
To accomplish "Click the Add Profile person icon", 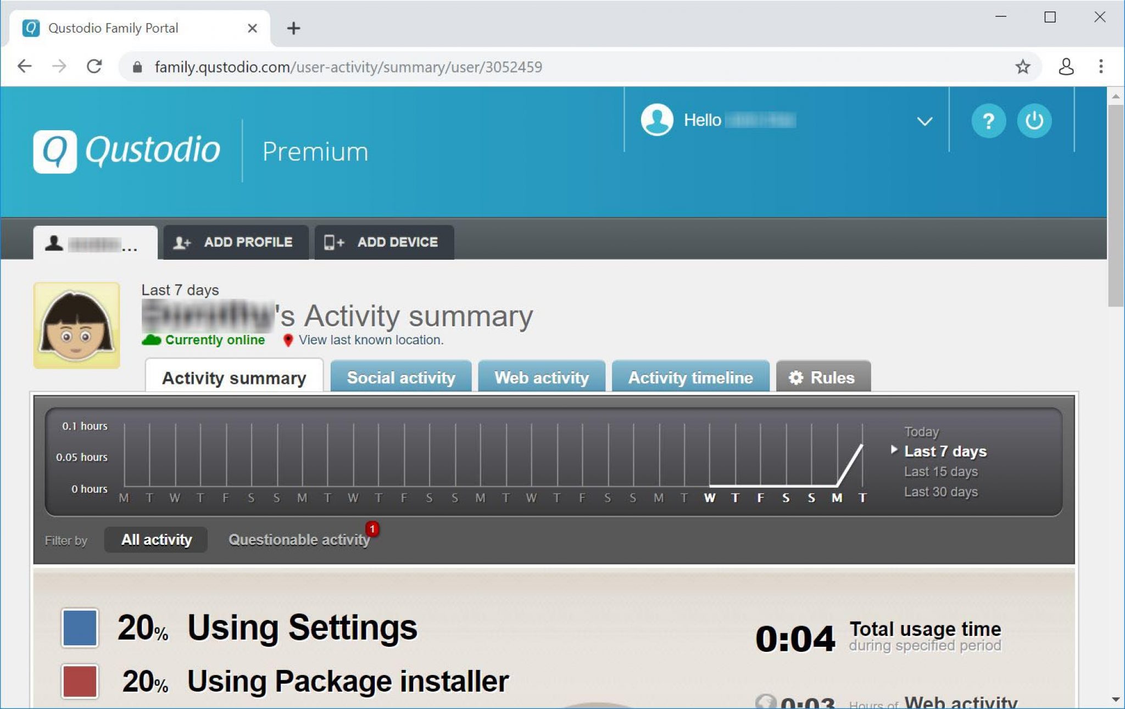I will click(x=181, y=242).
